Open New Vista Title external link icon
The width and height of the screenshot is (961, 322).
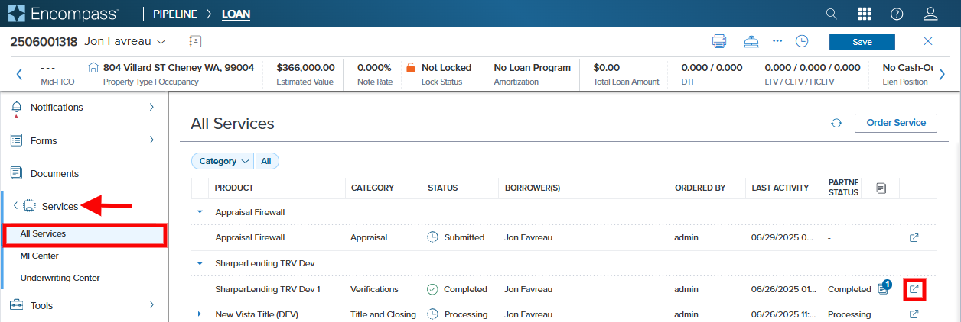tap(914, 314)
